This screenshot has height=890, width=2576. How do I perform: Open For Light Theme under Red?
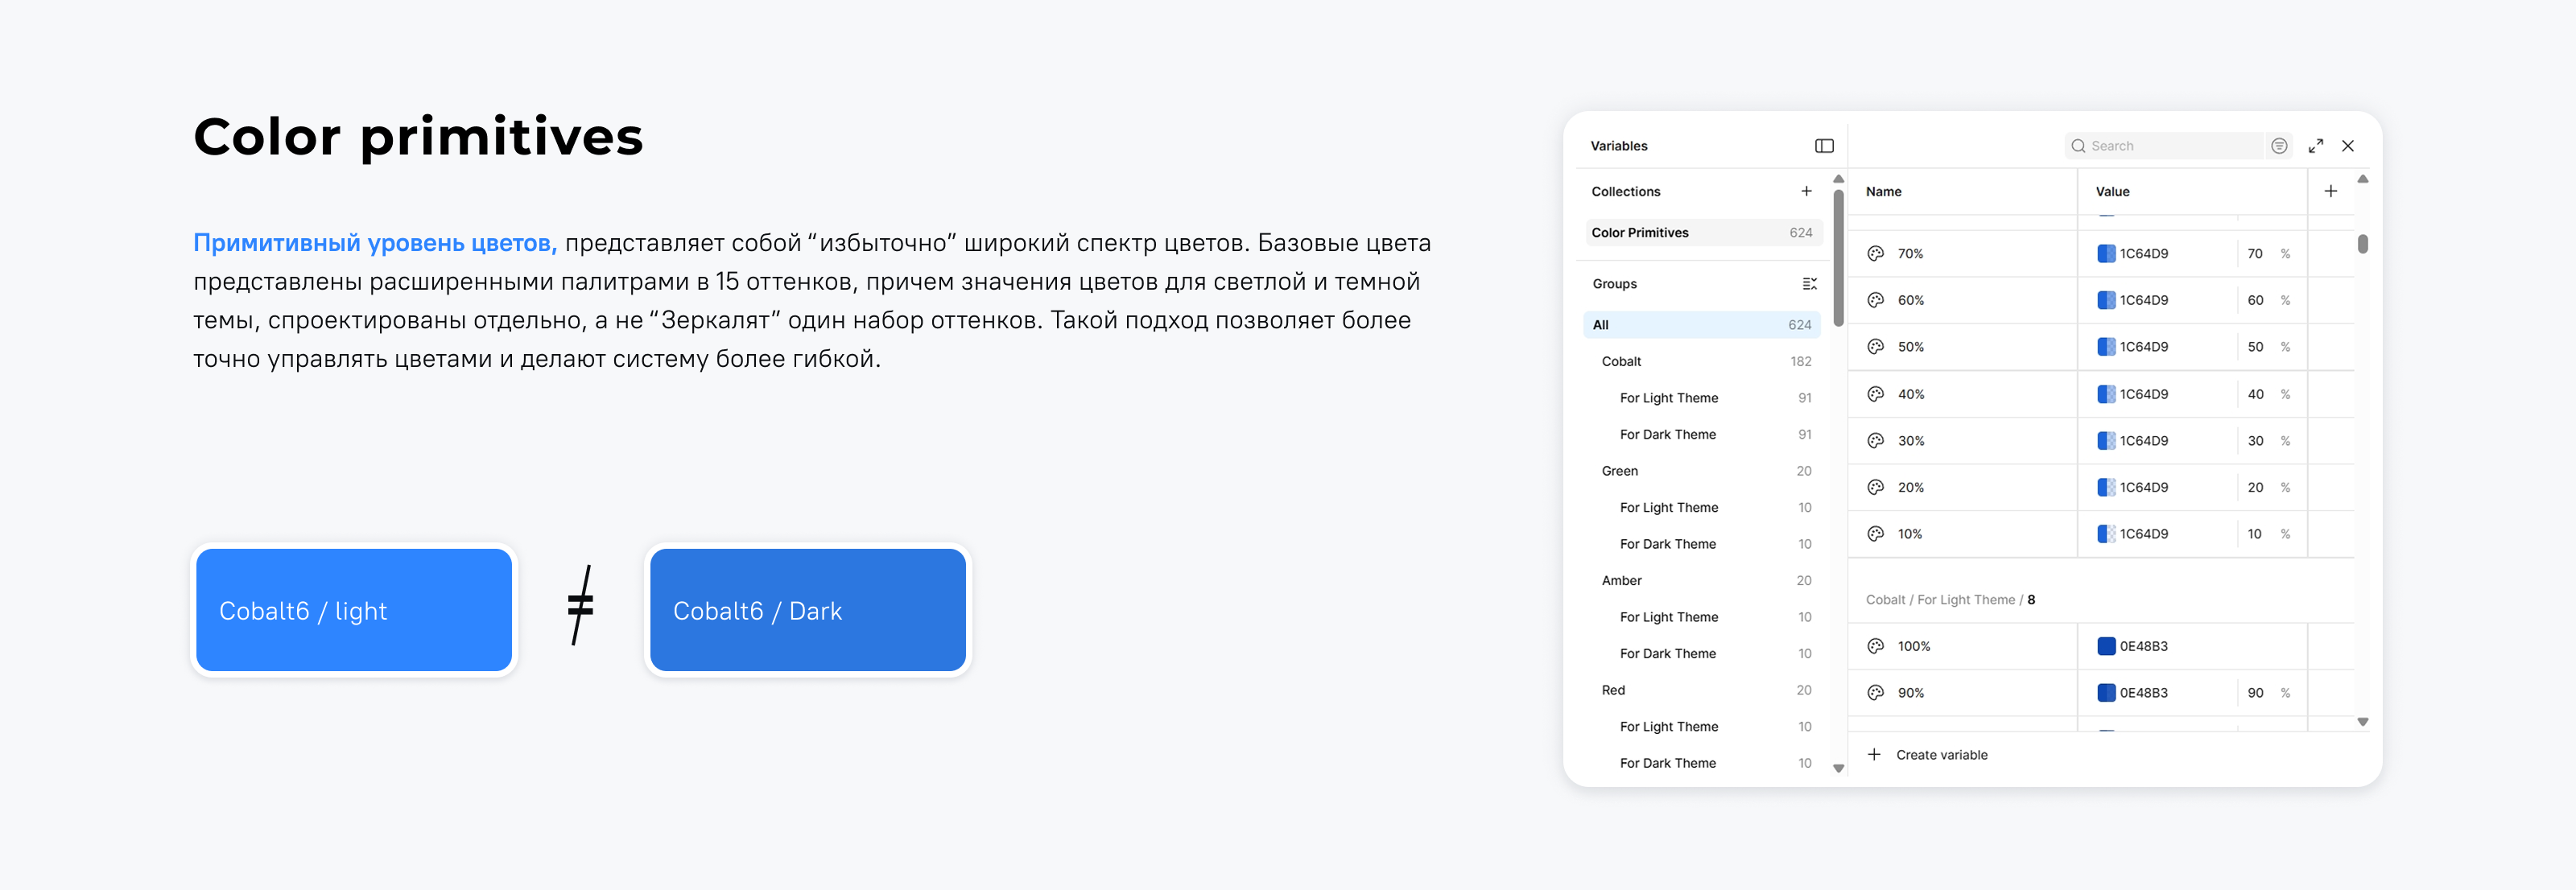click(1701, 727)
